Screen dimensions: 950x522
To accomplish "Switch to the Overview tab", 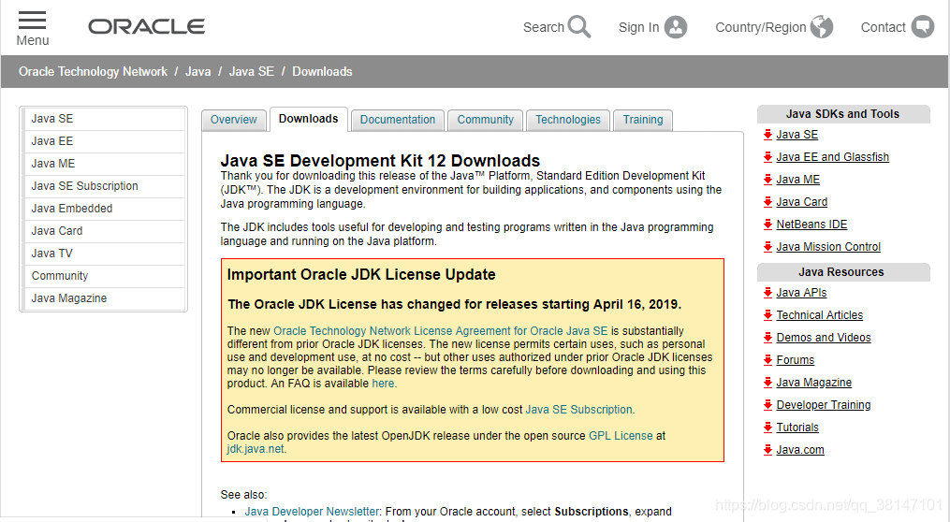I will [x=233, y=120].
